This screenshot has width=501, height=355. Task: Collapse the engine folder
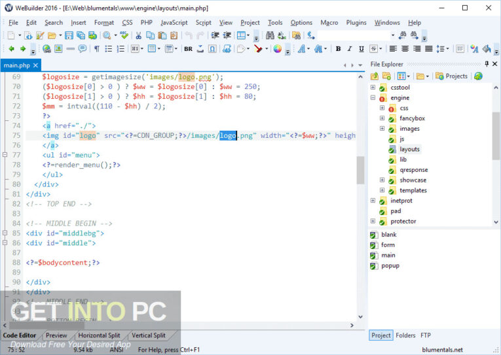pos(373,97)
